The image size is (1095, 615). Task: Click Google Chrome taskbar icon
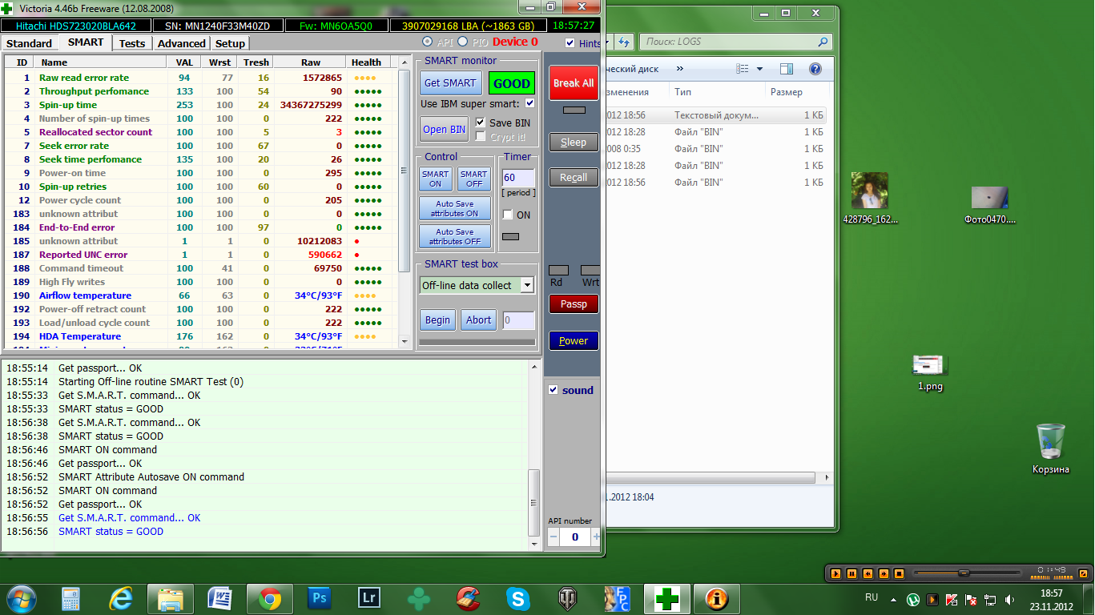tap(269, 598)
